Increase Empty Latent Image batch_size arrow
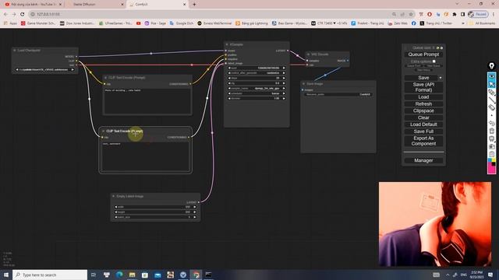The width and height of the screenshot is (499, 280). [195, 217]
